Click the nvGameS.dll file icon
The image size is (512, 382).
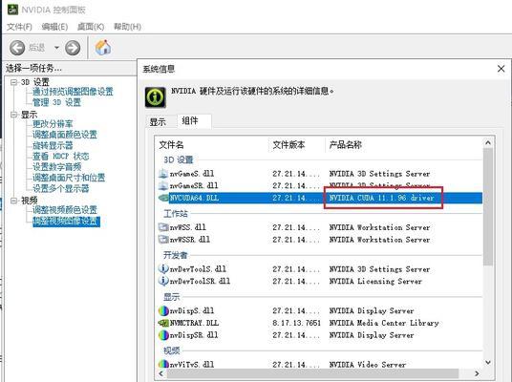click(163, 174)
